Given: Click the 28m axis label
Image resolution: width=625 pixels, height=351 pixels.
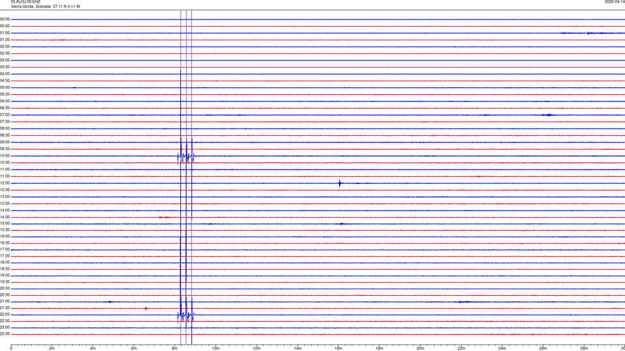Looking at the screenshot, I should pyautogui.click(x=584, y=348).
